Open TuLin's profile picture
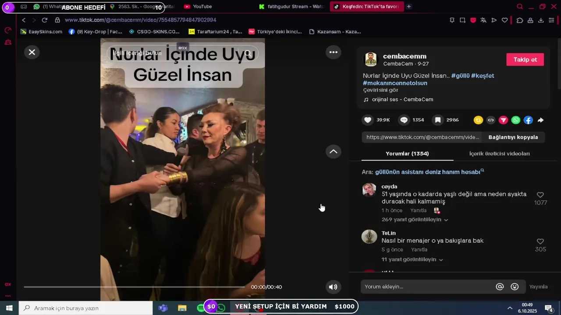The image size is (561, 315). click(369, 236)
